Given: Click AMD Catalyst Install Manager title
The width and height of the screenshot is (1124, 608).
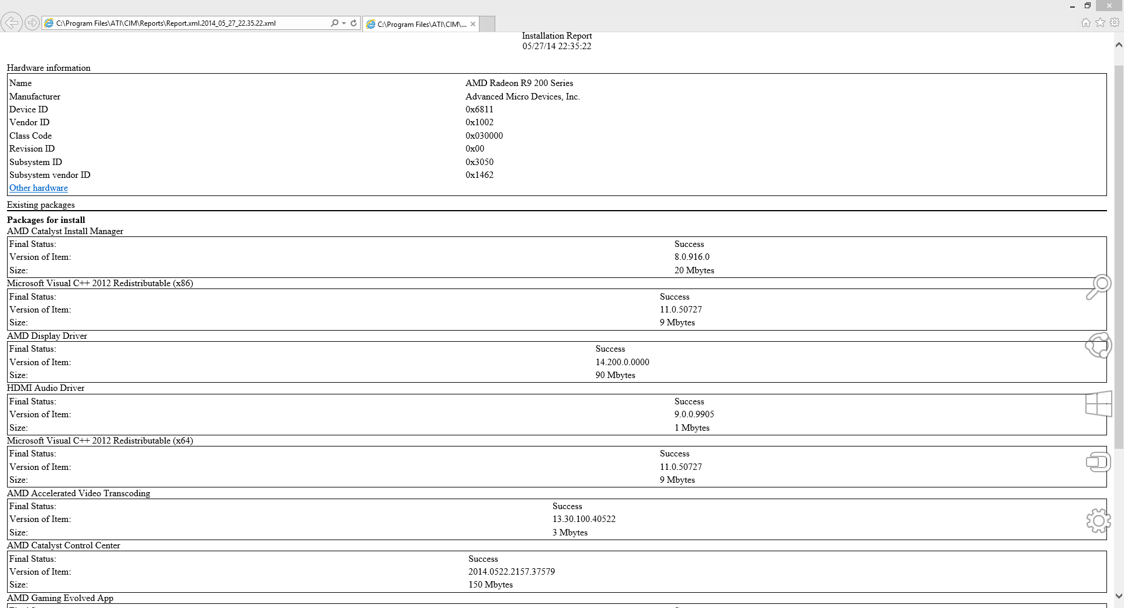Looking at the screenshot, I should (65, 231).
